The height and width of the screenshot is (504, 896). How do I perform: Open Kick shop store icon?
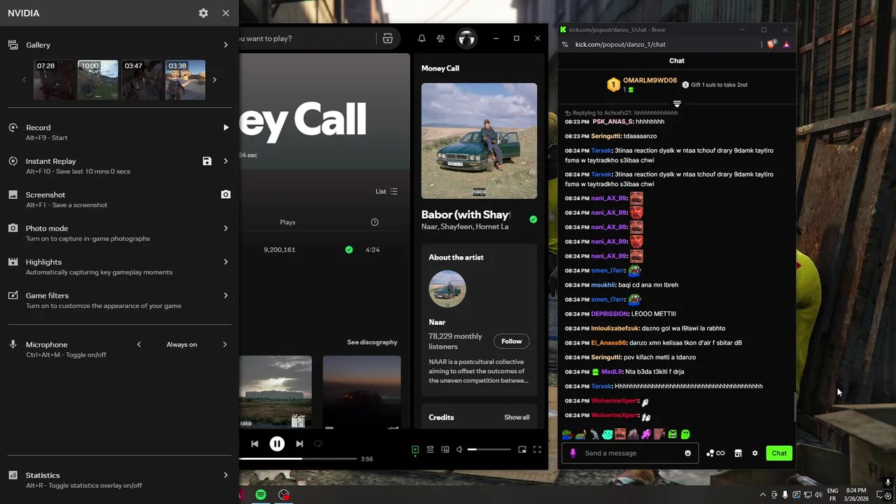point(738,453)
